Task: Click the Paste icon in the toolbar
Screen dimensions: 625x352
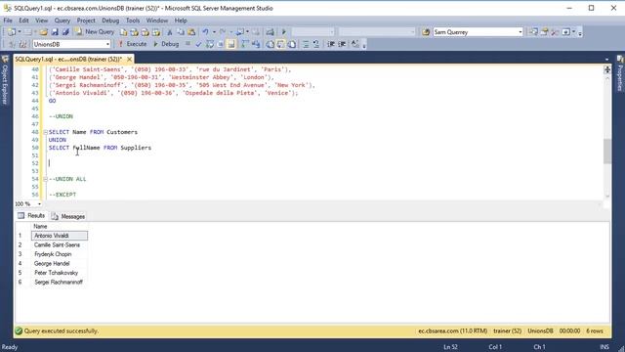Action: (191, 32)
